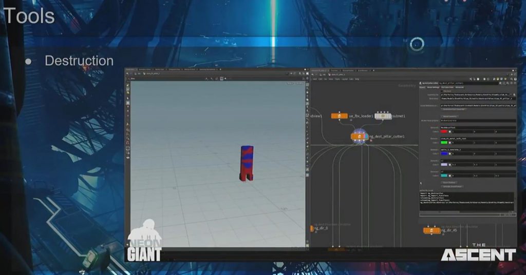Open the file chooser beside the Geometry File field
The width and height of the screenshot is (526, 275).
click(514, 95)
